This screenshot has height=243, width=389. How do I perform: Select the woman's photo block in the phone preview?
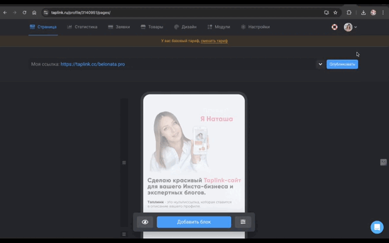tap(180, 141)
